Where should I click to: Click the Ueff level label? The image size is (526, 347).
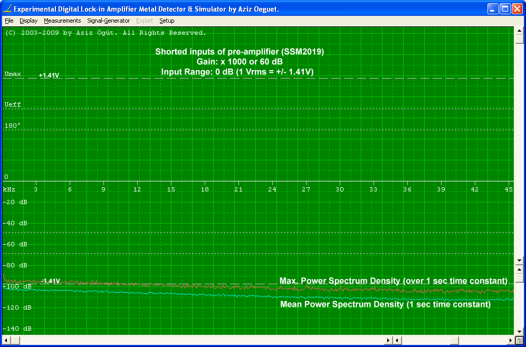[x=13, y=104]
